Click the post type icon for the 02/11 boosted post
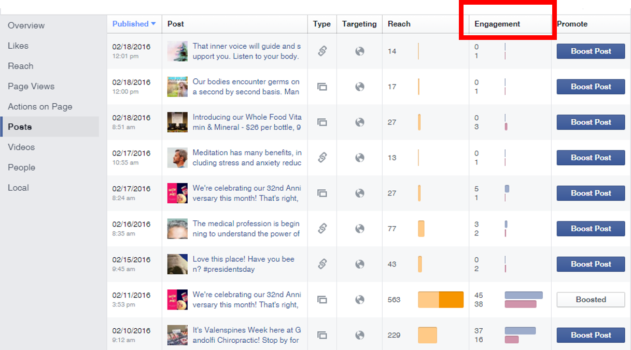The image size is (631, 350). click(322, 300)
